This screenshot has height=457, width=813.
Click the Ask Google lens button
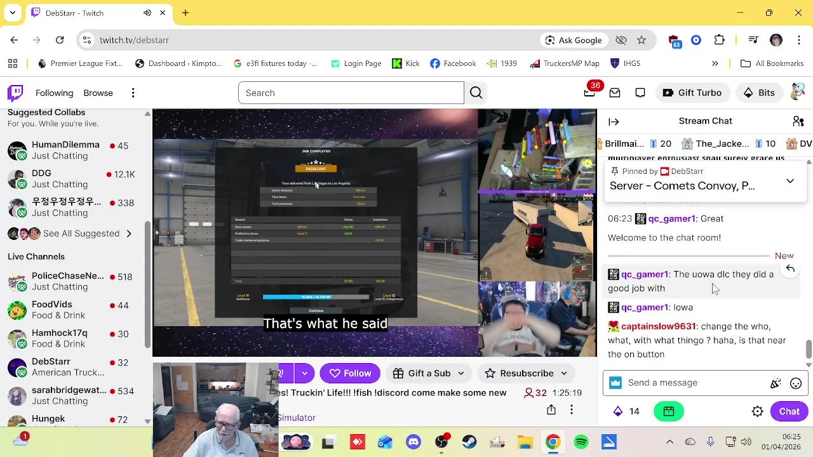pos(574,40)
